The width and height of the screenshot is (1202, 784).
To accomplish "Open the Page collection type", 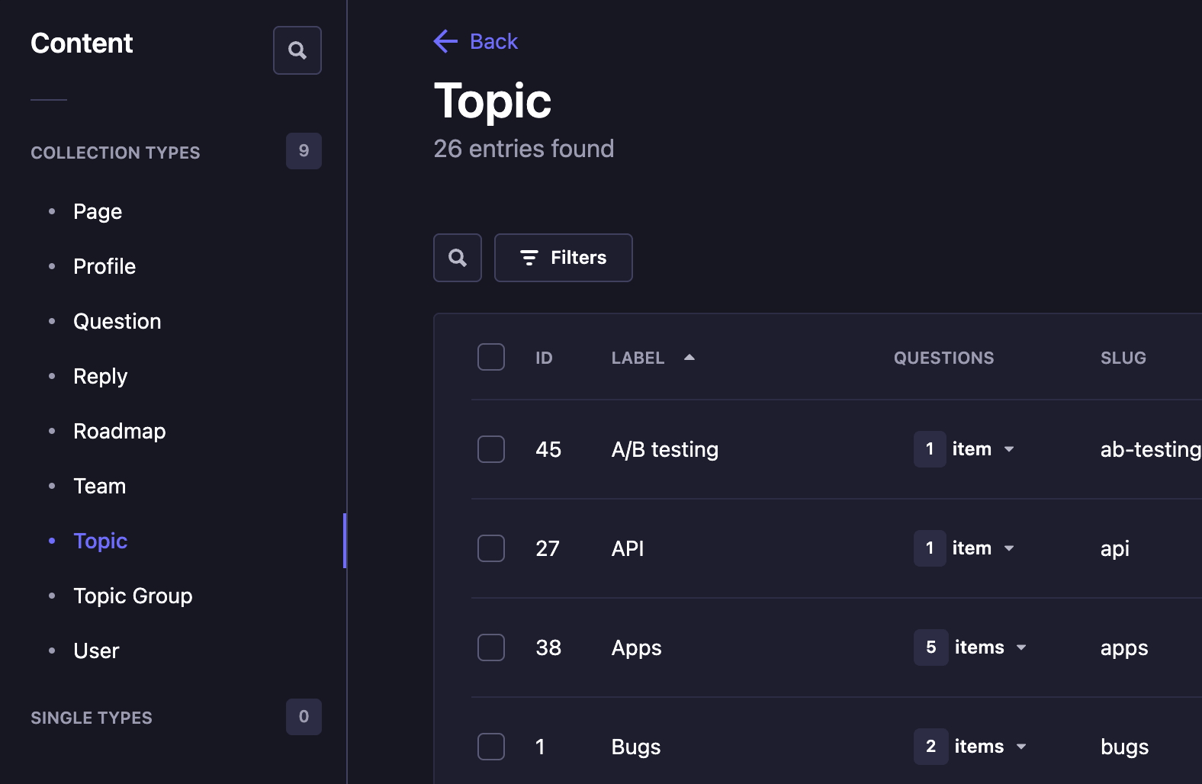I will tap(98, 211).
